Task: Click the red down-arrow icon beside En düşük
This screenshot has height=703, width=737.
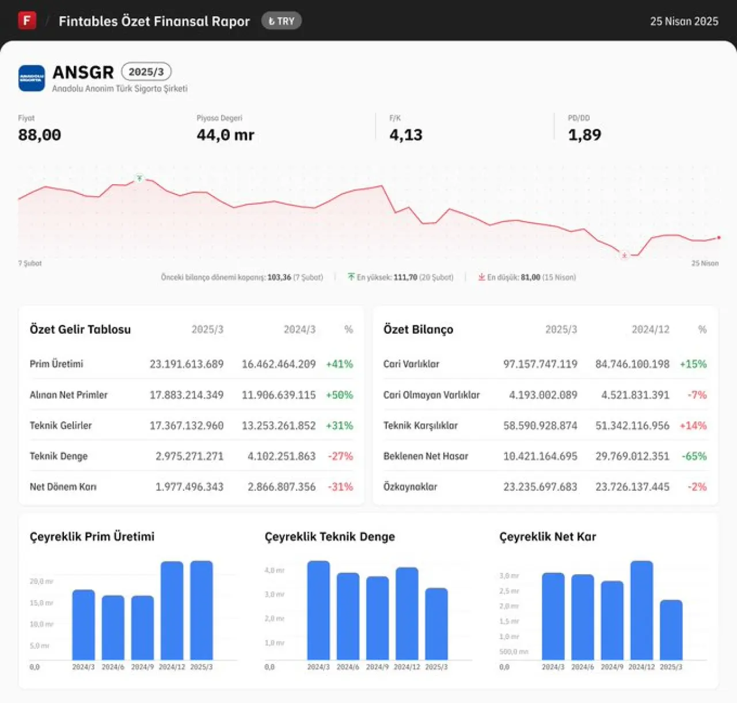Action: 481,277
